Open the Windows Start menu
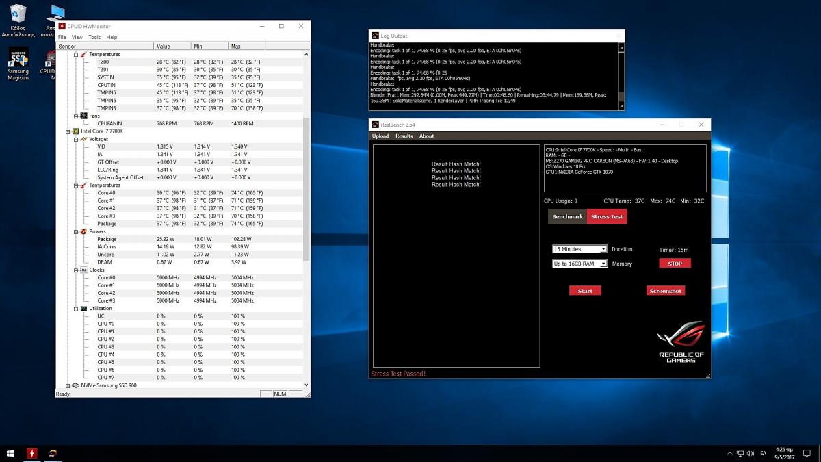This screenshot has height=462, width=821. tap(10, 453)
